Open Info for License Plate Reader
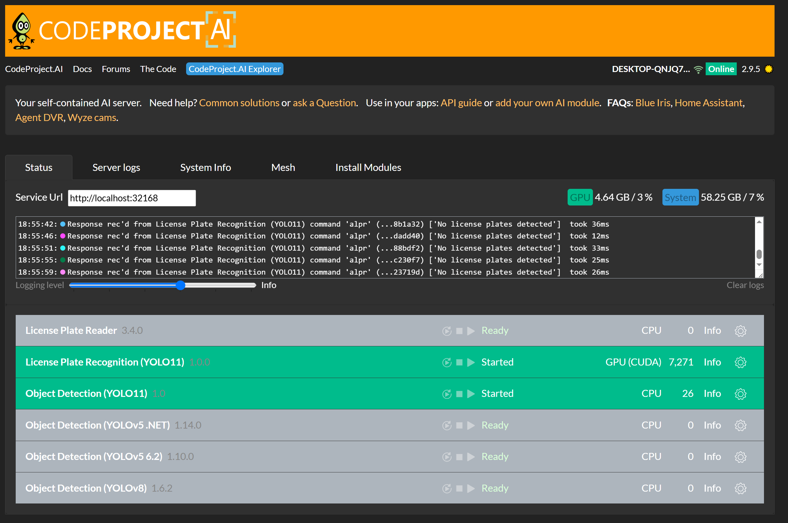This screenshot has height=523, width=788. click(712, 331)
